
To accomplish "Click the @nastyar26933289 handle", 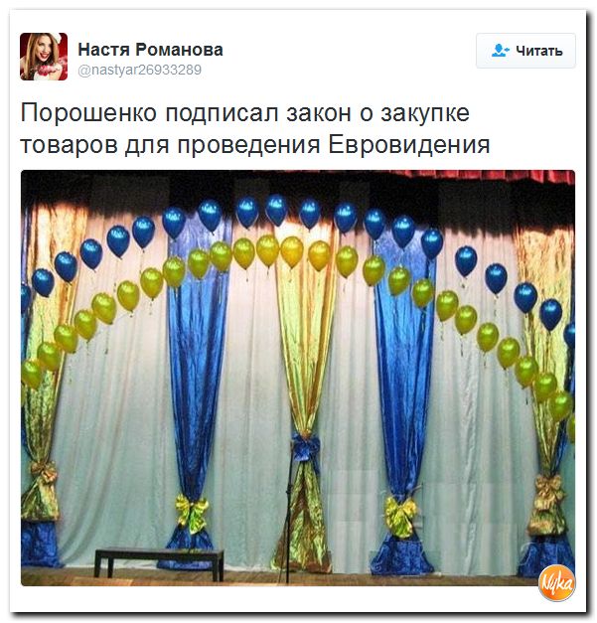I will (139, 71).
